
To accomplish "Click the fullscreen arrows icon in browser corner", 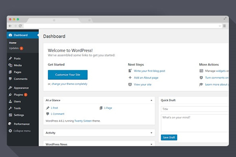I will click(225, 18).
